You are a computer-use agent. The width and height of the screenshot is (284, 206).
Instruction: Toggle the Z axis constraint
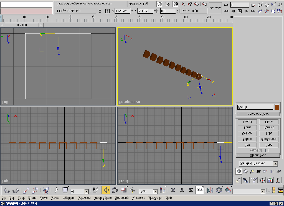[x=191, y=190]
